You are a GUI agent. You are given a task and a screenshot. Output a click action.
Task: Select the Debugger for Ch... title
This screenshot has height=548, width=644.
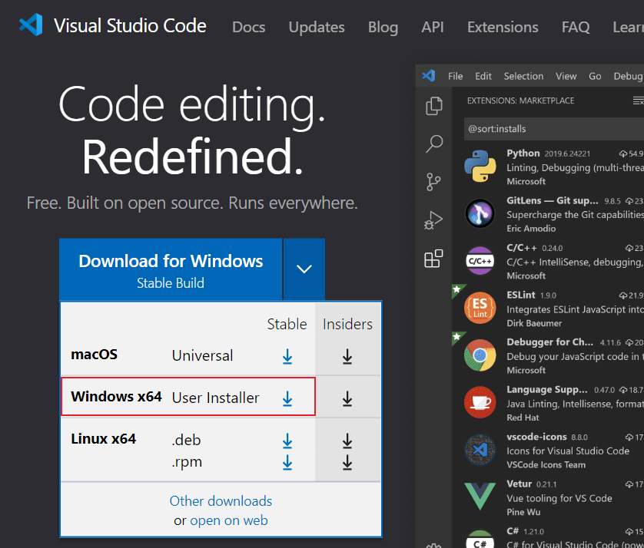pyautogui.click(x=549, y=342)
